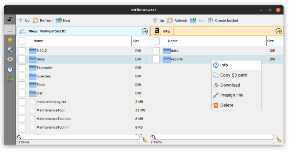Select the Docs folder name
The height and width of the screenshot is (152, 290).
point(40,59)
